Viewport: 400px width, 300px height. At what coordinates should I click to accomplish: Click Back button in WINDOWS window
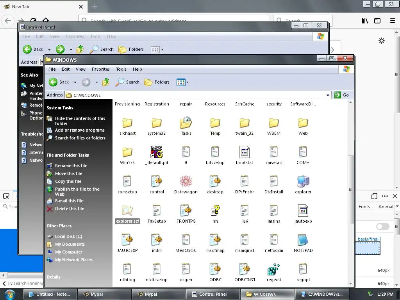(x=59, y=82)
